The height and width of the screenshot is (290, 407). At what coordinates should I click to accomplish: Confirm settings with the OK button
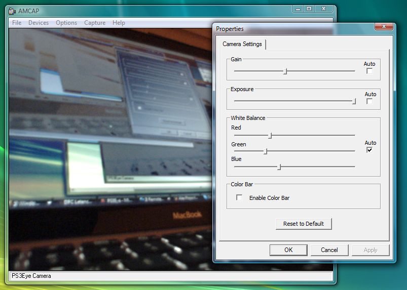pyautogui.click(x=288, y=250)
